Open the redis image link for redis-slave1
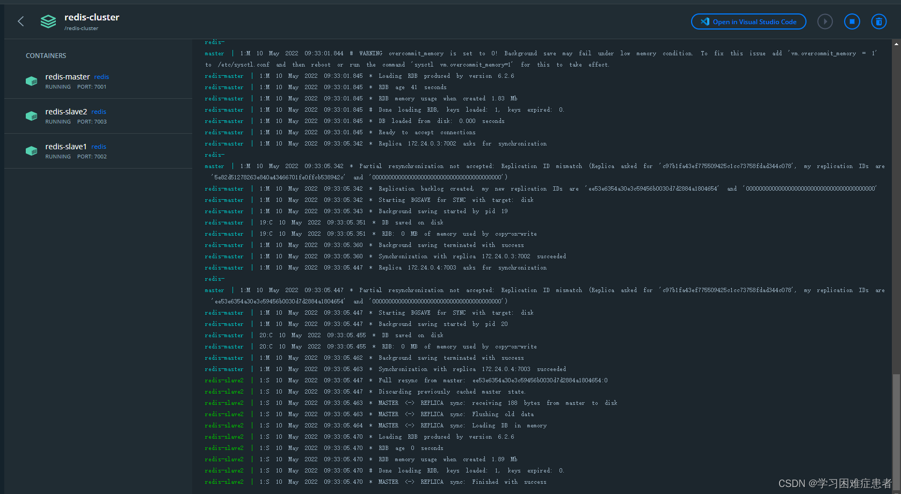901x494 pixels. (99, 146)
